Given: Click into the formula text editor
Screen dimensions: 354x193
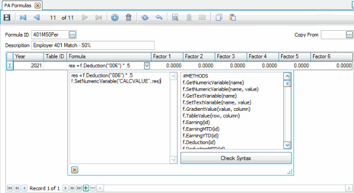Looking at the screenshot, I should click(x=120, y=118).
